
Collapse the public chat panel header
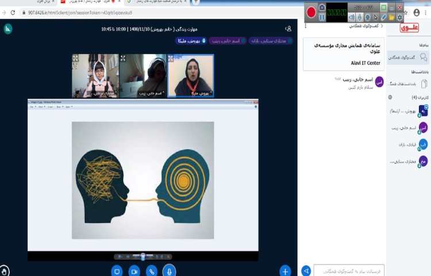pos(365,26)
